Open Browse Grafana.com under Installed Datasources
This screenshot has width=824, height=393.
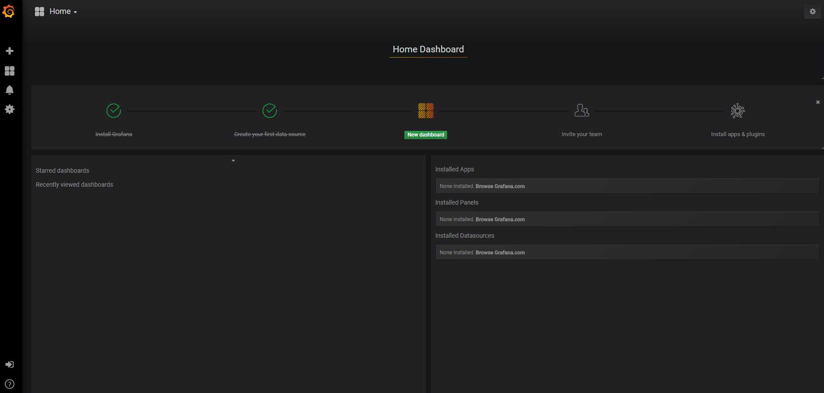point(500,253)
